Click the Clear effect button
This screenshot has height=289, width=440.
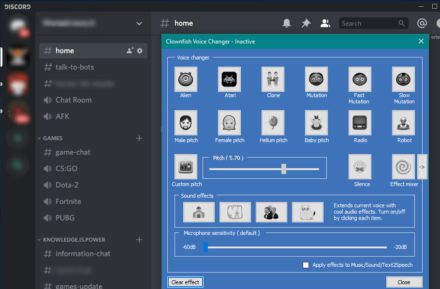[x=185, y=282]
